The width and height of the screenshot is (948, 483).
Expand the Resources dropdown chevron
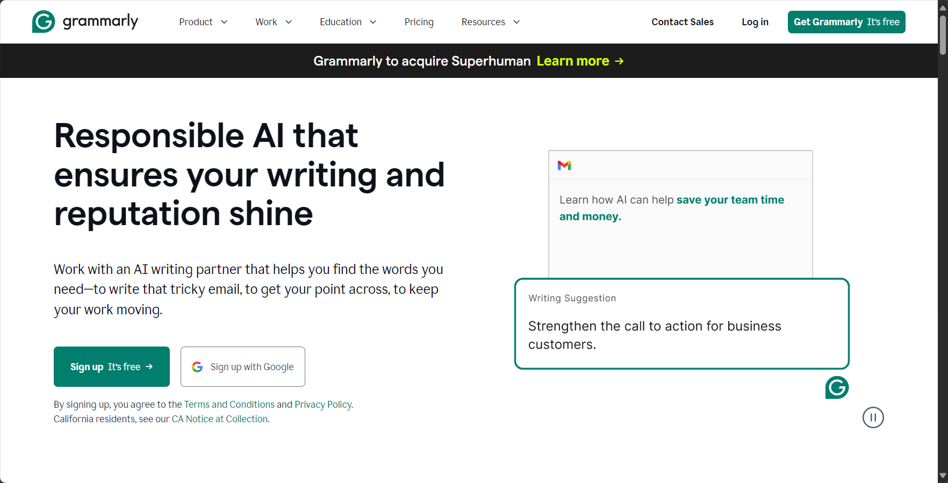(x=516, y=22)
